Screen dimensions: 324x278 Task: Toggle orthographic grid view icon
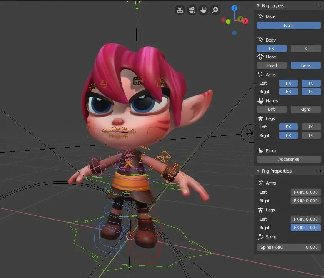pos(180,10)
